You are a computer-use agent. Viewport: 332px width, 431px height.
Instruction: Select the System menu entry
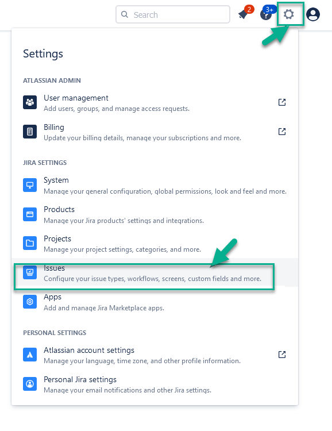(x=155, y=185)
